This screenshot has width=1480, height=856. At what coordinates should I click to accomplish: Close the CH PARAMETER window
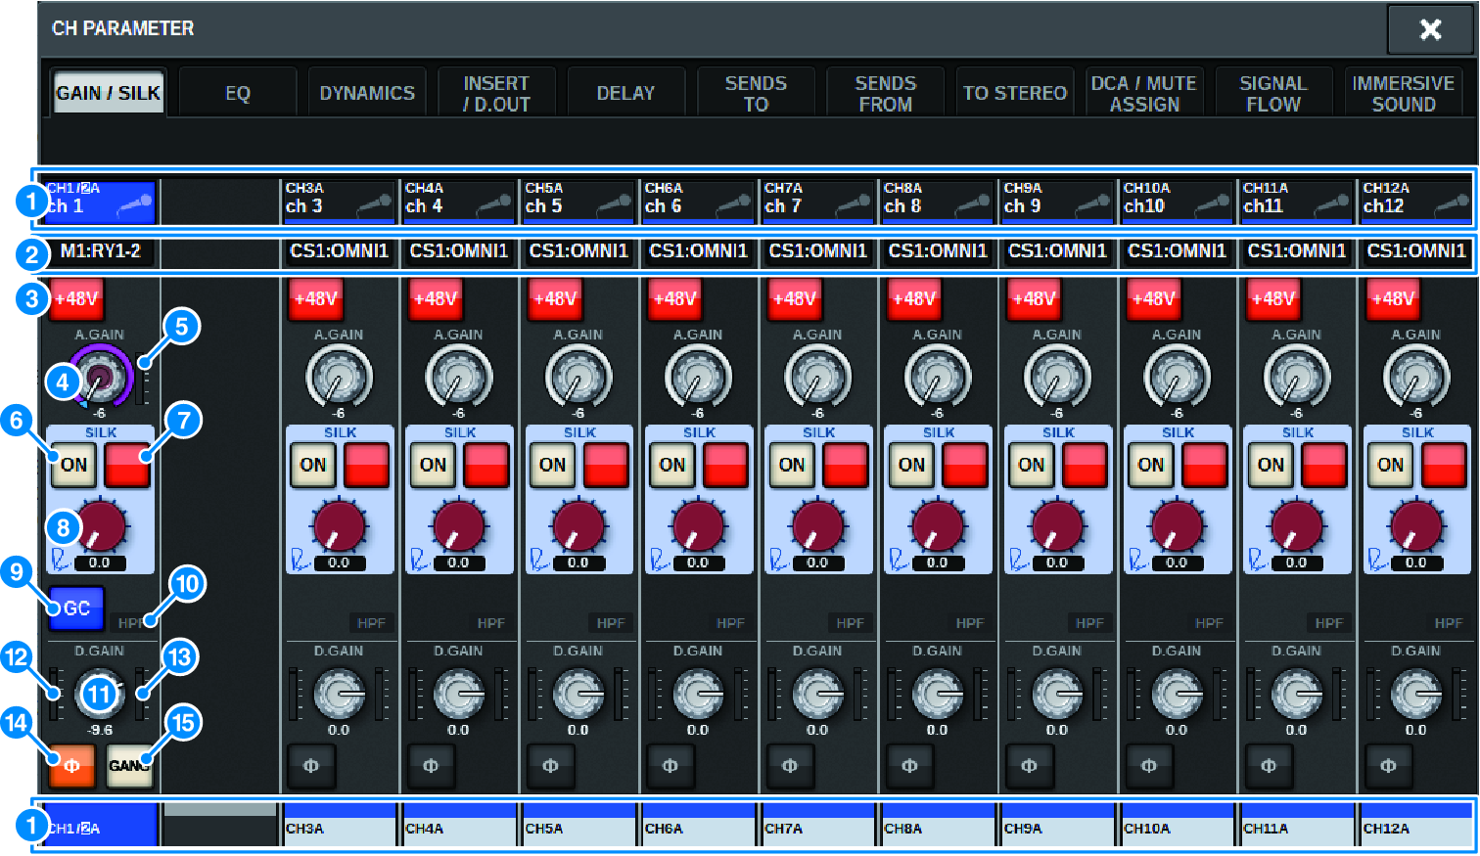coord(1429,29)
